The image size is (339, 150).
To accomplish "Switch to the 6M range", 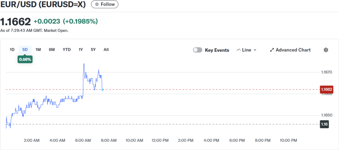I will click(52, 49).
